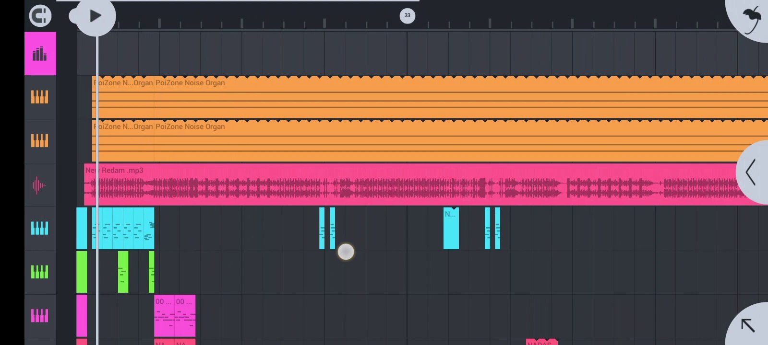Select the first magenta clip labeled 00 ...
This screenshot has height=345, width=768.
pos(164,316)
